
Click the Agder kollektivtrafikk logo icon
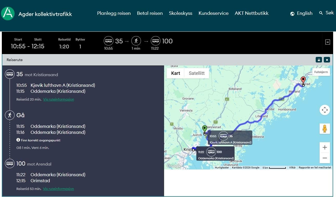click(x=8, y=14)
